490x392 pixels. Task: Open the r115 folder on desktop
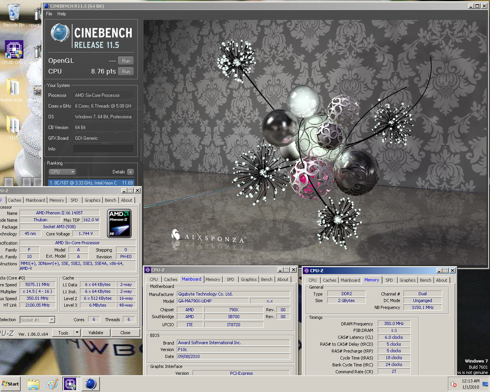pos(14,127)
